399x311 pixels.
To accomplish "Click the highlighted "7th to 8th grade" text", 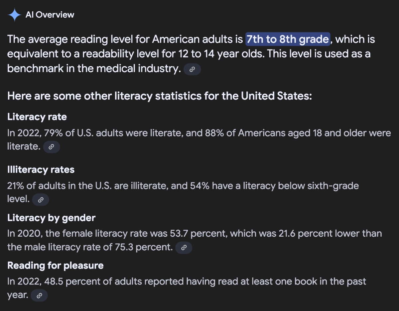I will click(288, 39).
